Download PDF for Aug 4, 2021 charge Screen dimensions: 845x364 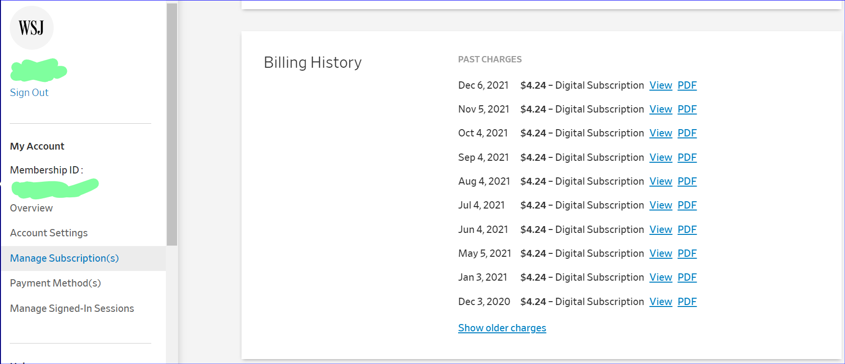pyautogui.click(x=687, y=181)
